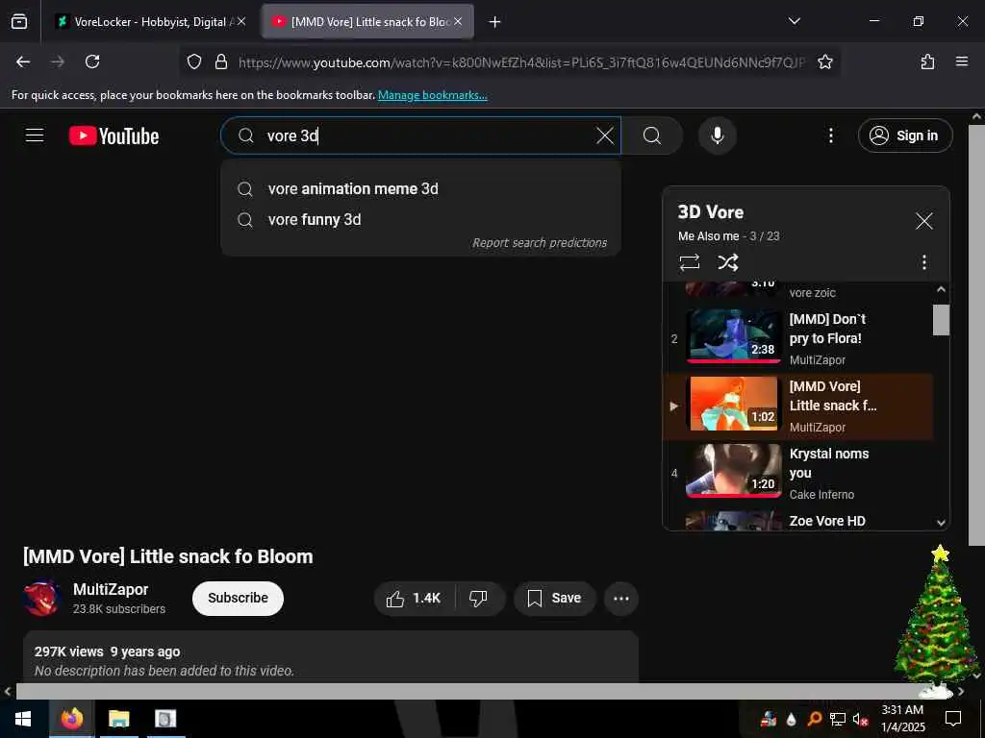
Task: Start voice search with the microphone
Action: [718, 135]
